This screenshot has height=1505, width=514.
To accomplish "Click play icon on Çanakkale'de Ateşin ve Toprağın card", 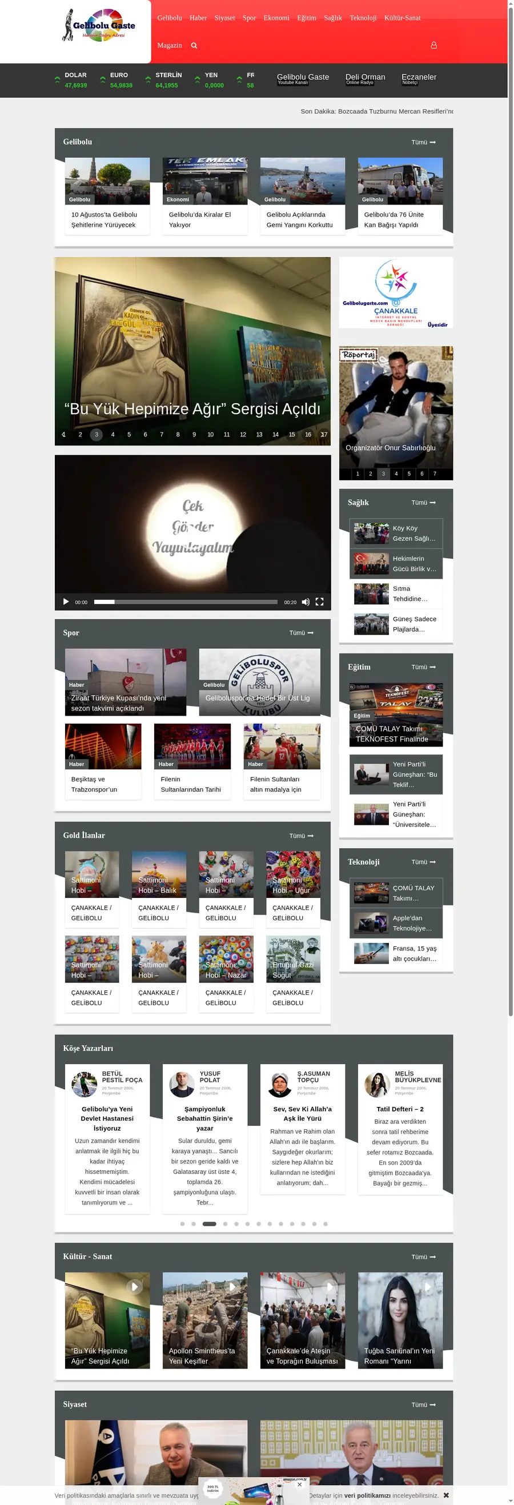I will click(330, 1286).
